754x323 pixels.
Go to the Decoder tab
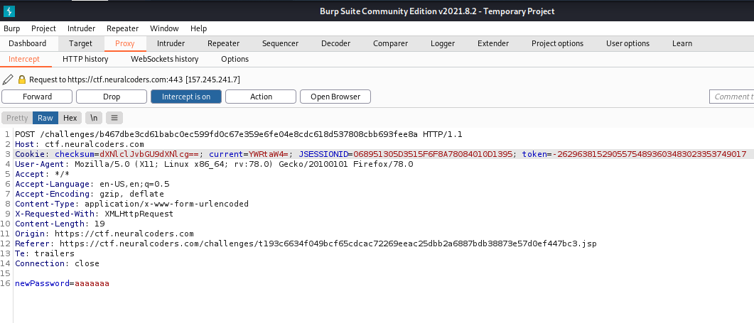[335, 43]
